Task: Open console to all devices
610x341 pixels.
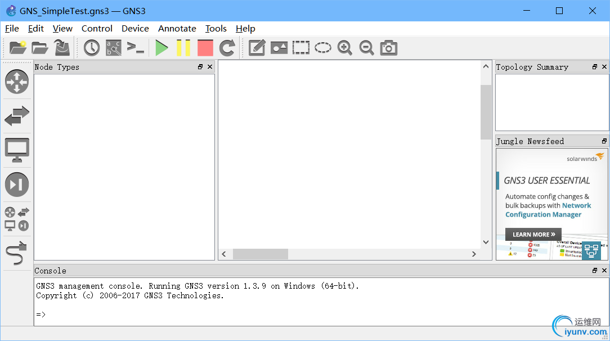Action: [136, 48]
